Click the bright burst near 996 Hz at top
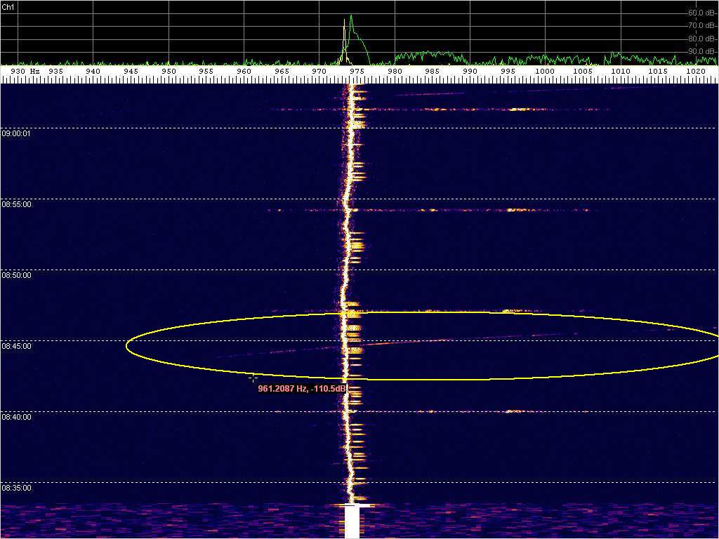719x539 pixels. click(520, 109)
